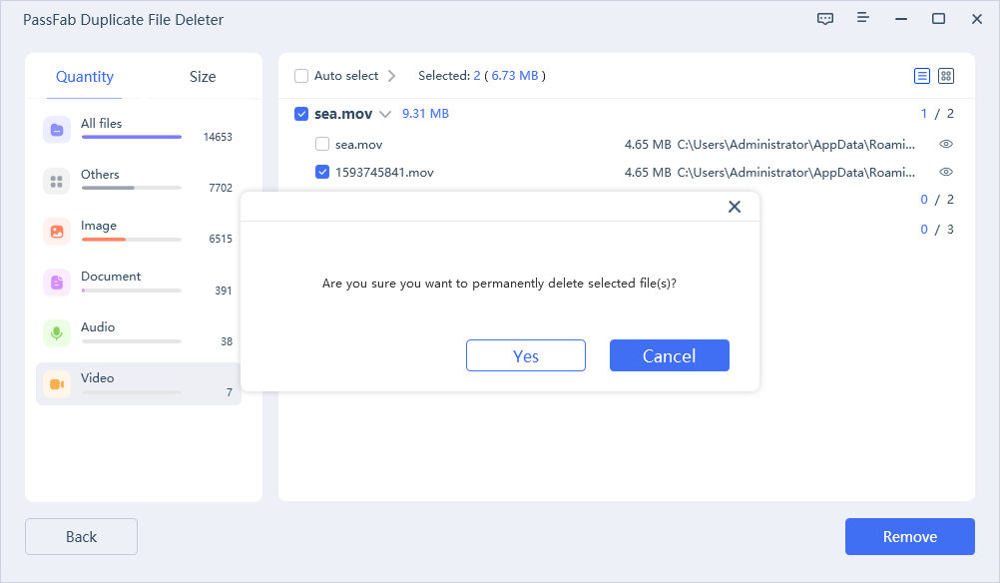Expand the Auto select options arrow

391,76
